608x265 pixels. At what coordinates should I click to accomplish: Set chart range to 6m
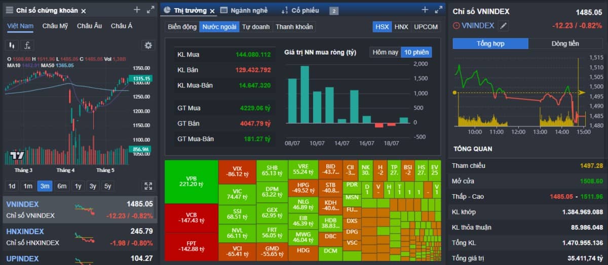[62, 186]
